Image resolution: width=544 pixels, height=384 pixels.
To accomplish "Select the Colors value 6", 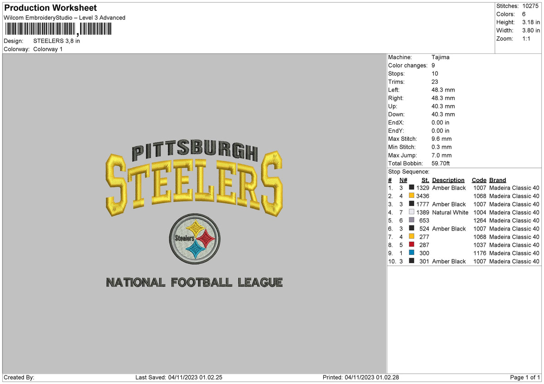I will pyautogui.click(x=524, y=14).
